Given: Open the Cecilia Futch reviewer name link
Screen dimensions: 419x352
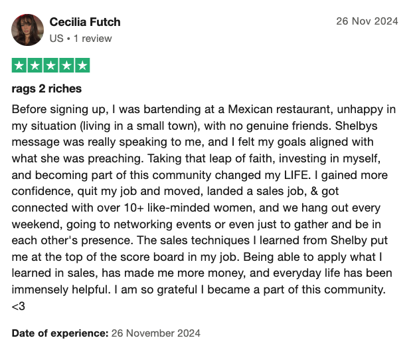Looking at the screenshot, I should click(x=85, y=22).
